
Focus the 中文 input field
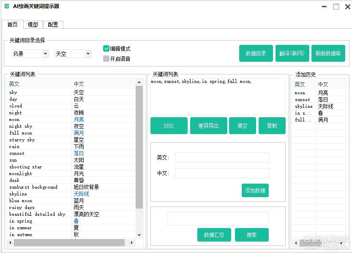point(222,173)
